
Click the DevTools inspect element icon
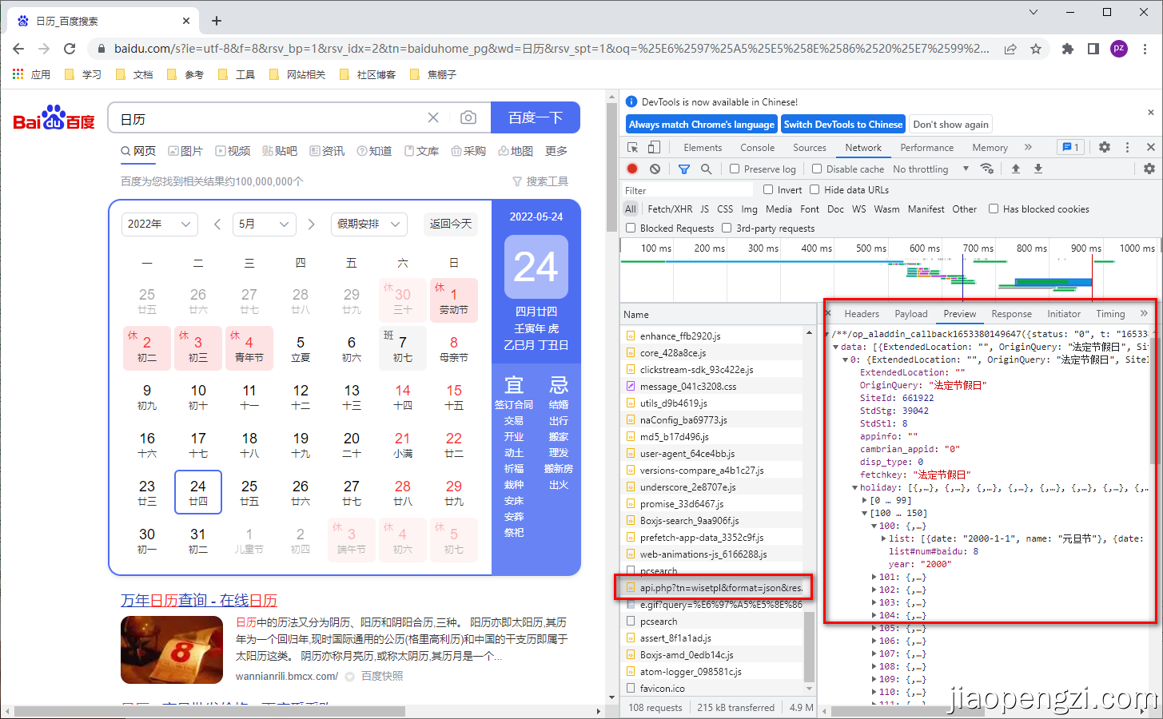tap(633, 148)
